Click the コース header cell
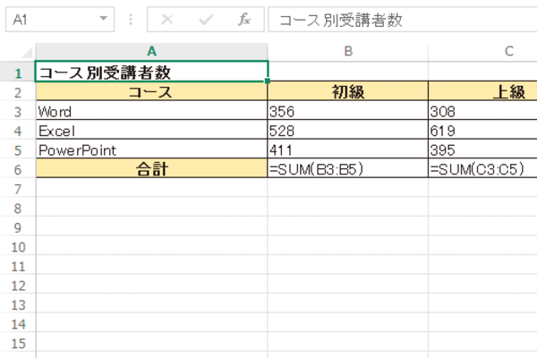This screenshot has width=537, height=358. point(151,92)
